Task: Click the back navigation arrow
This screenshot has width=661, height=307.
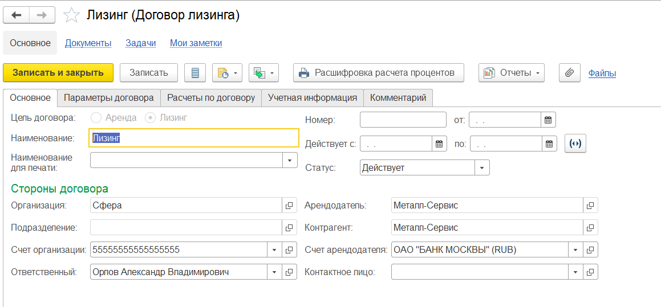Action: point(17,15)
